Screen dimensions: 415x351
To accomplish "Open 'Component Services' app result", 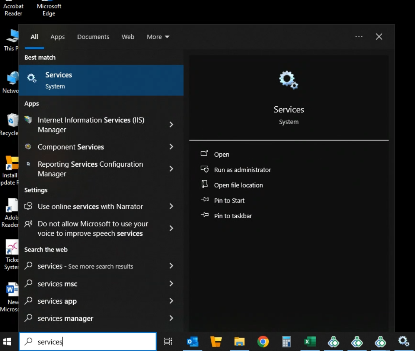I will tap(71, 147).
